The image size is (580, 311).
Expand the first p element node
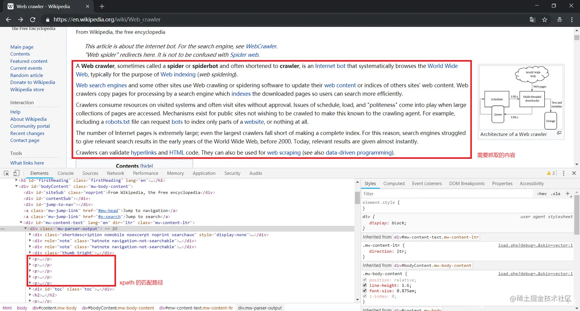point(30,259)
